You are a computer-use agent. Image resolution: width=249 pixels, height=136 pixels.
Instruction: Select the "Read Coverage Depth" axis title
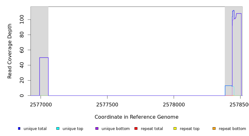[10, 51]
